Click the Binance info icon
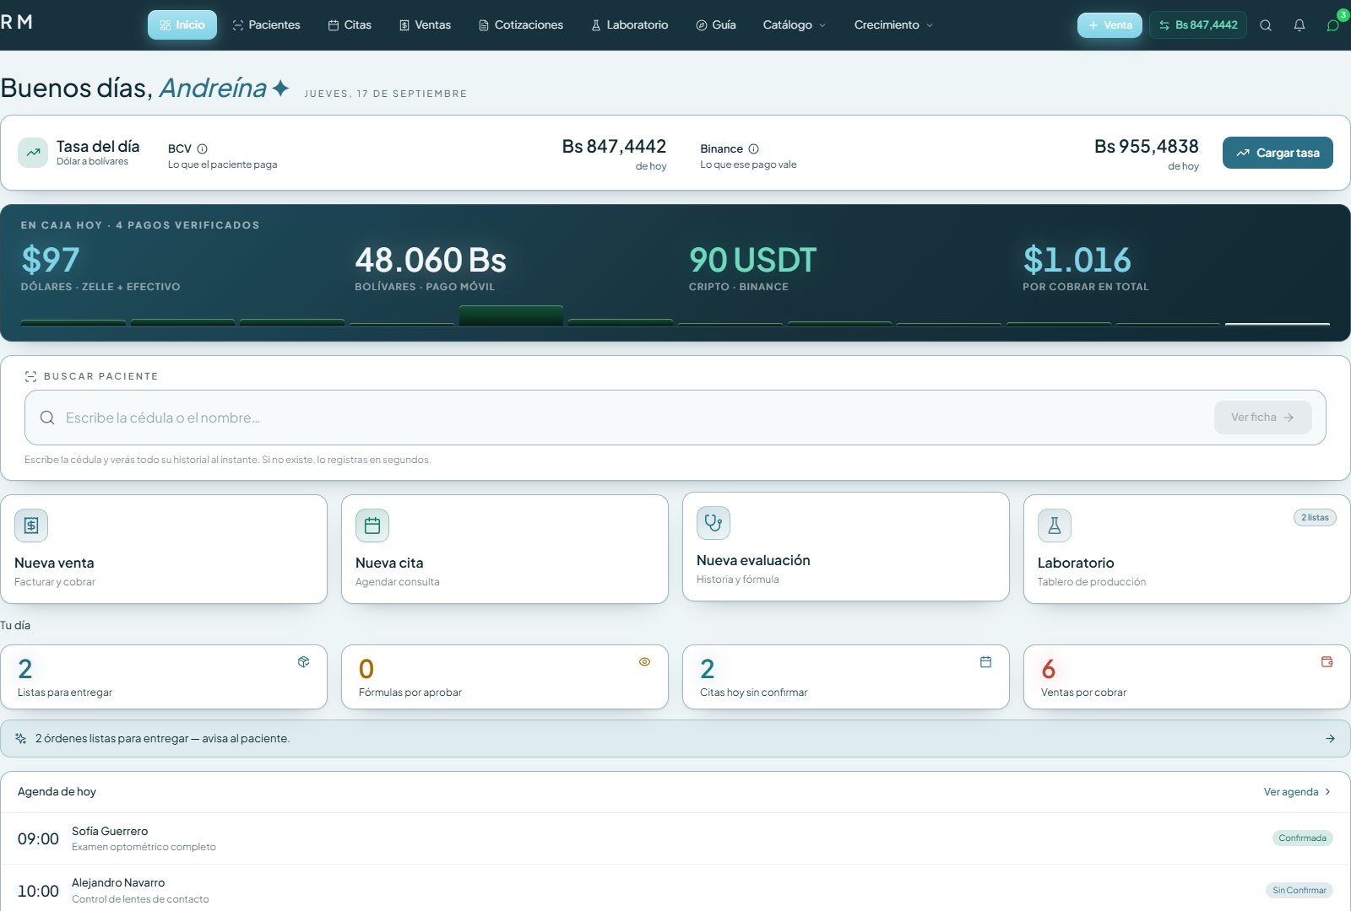The image size is (1351, 911). pyautogui.click(x=753, y=148)
